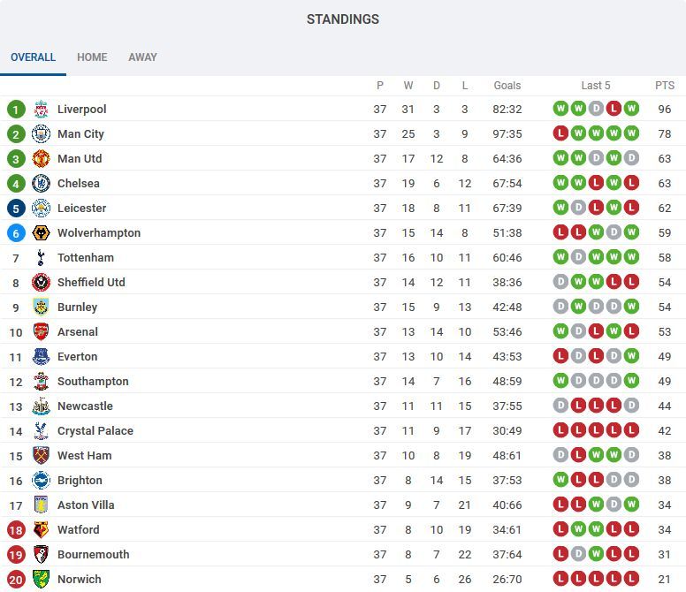Select the OVERALL standings tab

coord(33,57)
